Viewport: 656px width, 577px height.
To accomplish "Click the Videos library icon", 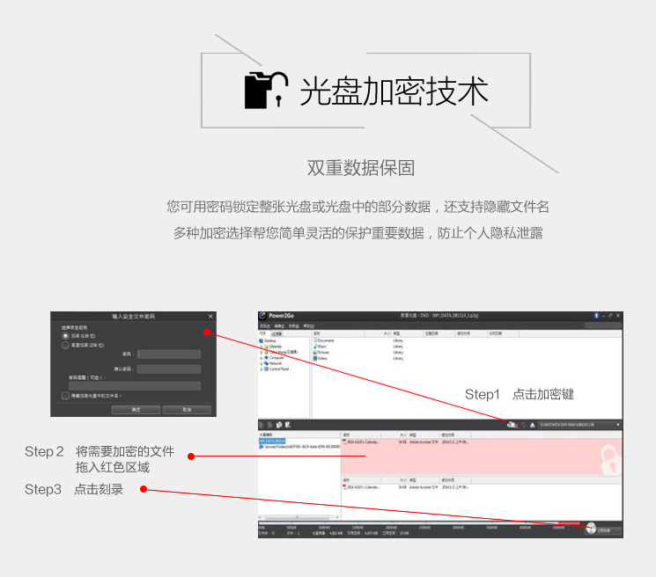I will click(315, 358).
